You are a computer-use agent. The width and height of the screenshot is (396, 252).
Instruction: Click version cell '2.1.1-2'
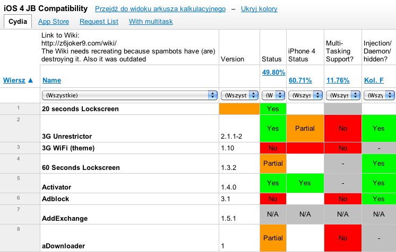[239, 129]
